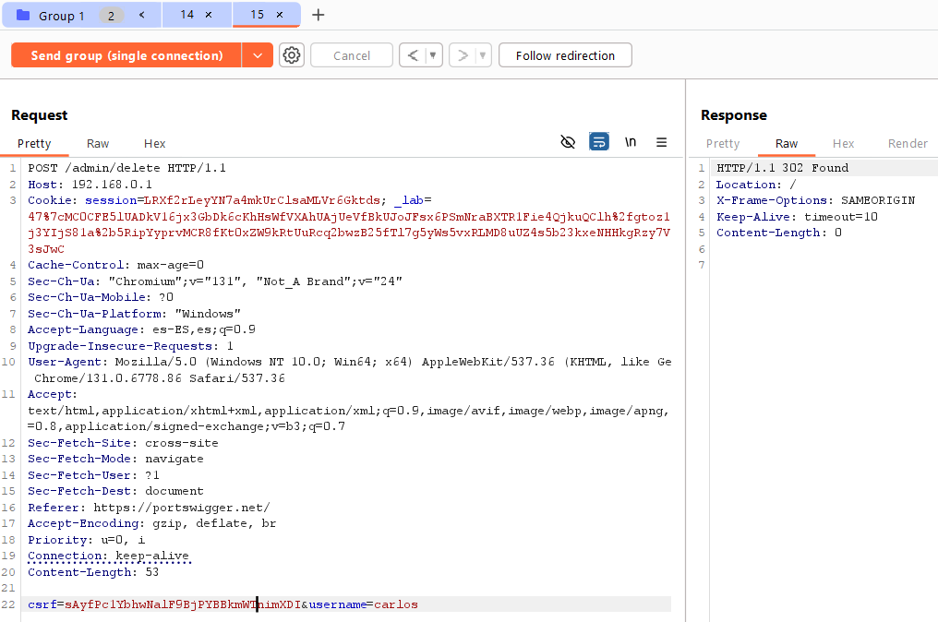
Task: Click the 'POST /admin/delete HTTP/1.1' request line
Action: [x=126, y=168]
